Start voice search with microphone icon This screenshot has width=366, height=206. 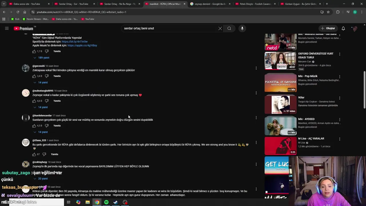click(242, 28)
